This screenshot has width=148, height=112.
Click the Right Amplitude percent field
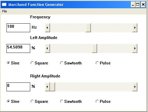tap(18, 87)
